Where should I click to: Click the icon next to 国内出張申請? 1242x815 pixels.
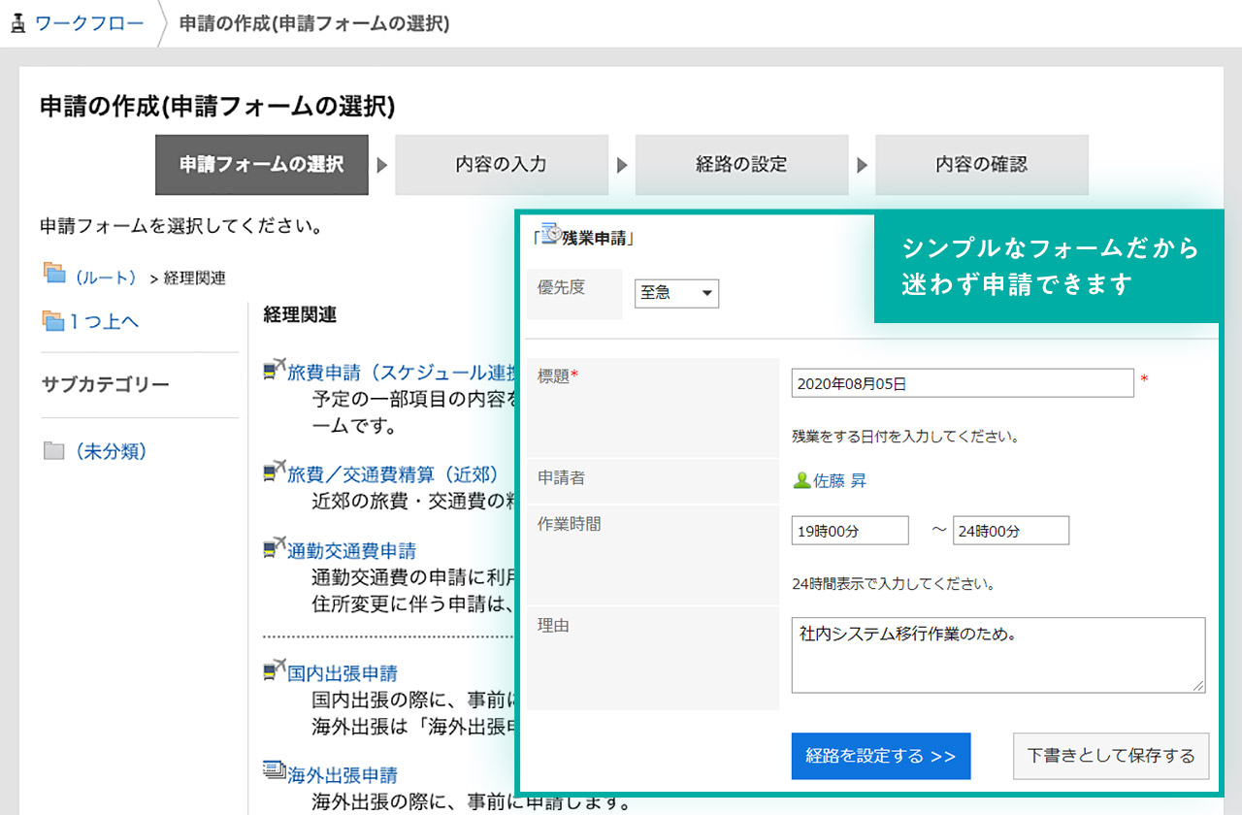(x=275, y=670)
